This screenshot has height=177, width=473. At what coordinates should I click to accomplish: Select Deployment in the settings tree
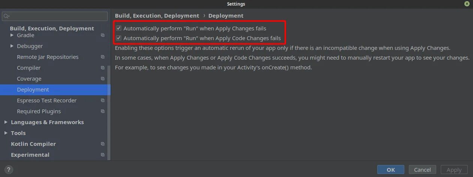(33, 90)
